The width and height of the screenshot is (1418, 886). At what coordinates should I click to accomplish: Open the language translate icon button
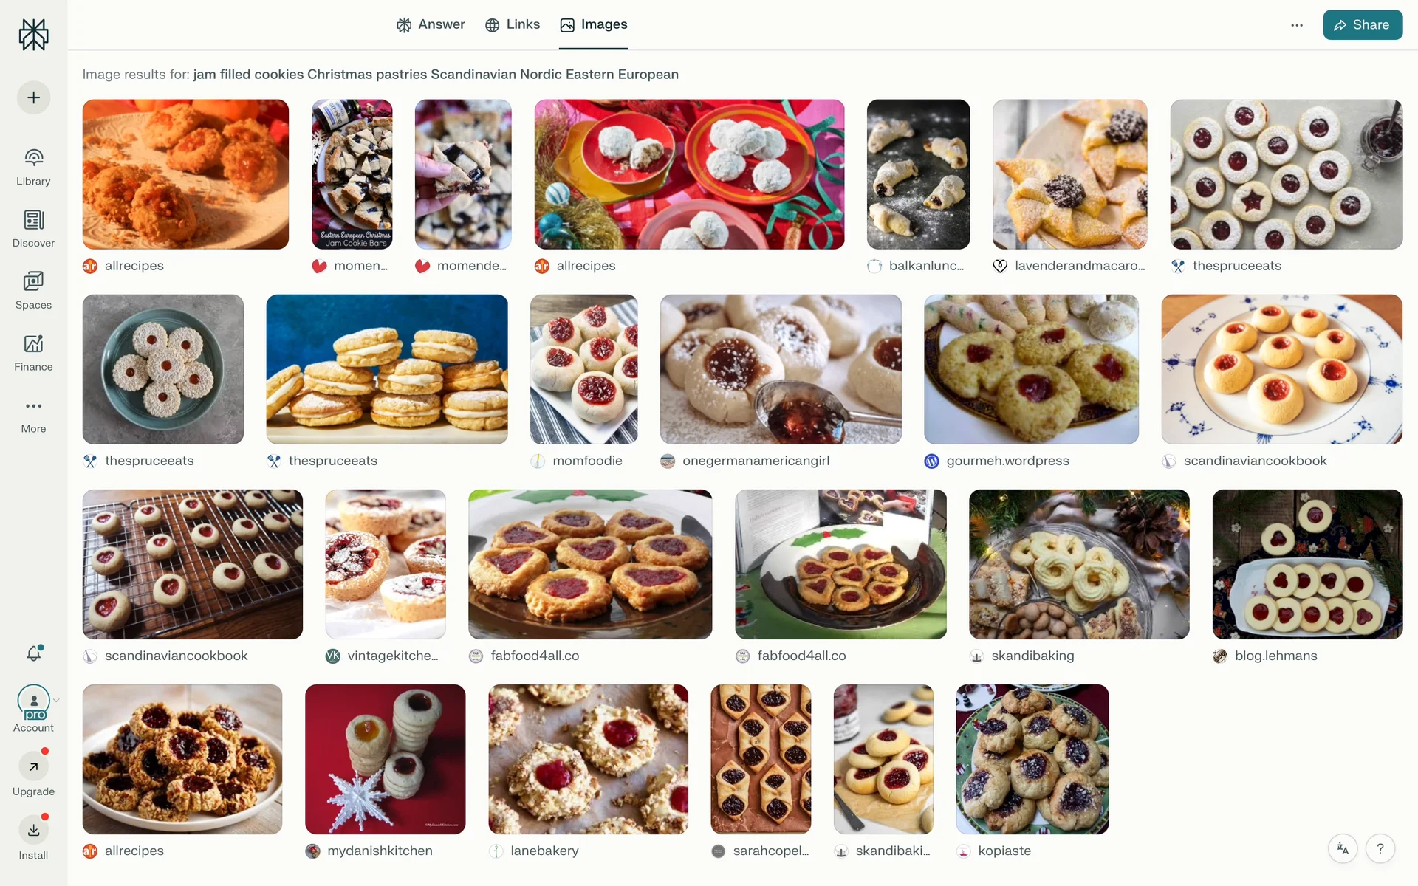coord(1343,848)
